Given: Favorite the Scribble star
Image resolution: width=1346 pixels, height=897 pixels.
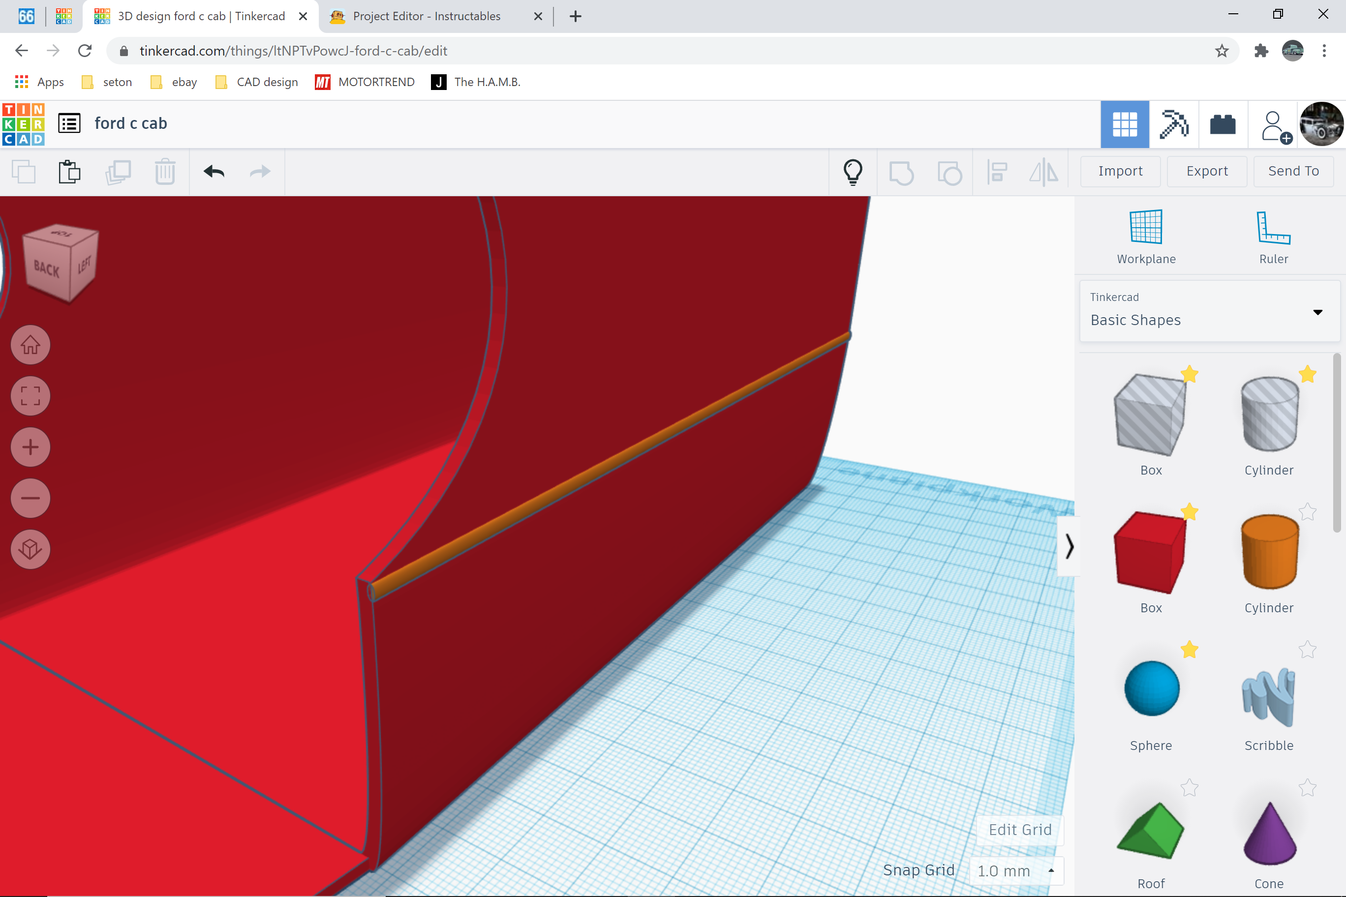Looking at the screenshot, I should [x=1308, y=649].
